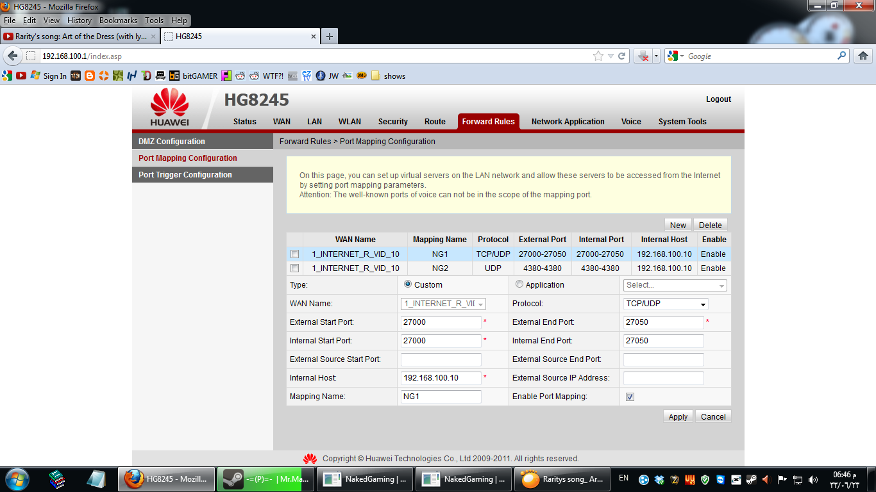Open the shows bookmark folder
Image resolution: width=876 pixels, height=492 pixels.
pyautogui.click(x=388, y=76)
